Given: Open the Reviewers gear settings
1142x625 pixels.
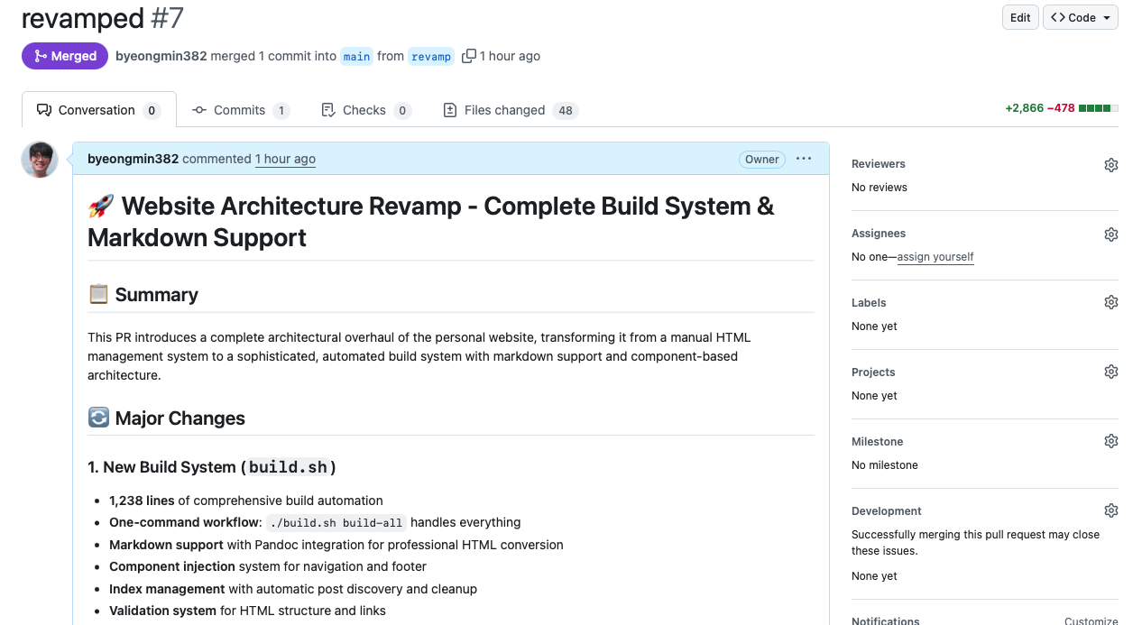Looking at the screenshot, I should pyautogui.click(x=1110, y=165).
